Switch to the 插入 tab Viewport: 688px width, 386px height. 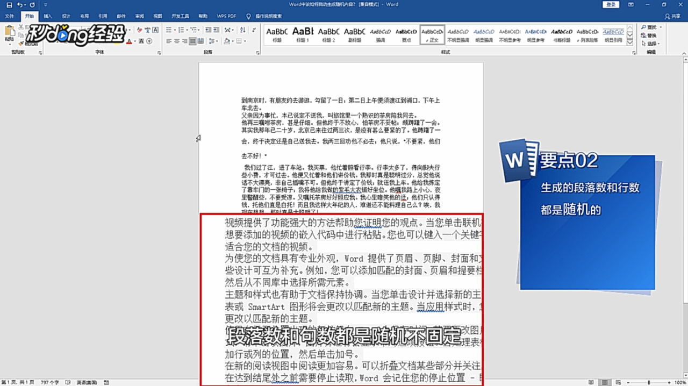click(48, 16)
